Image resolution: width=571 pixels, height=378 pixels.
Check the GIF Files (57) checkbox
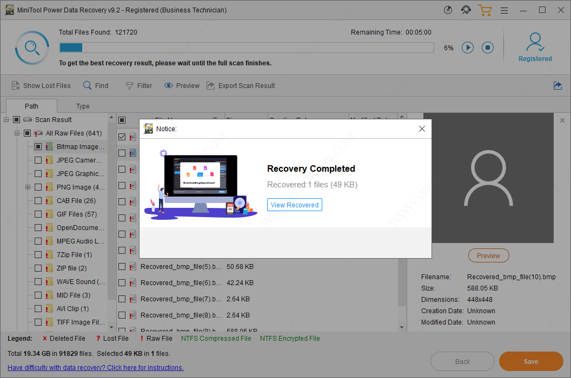click(x=38, y=214)
